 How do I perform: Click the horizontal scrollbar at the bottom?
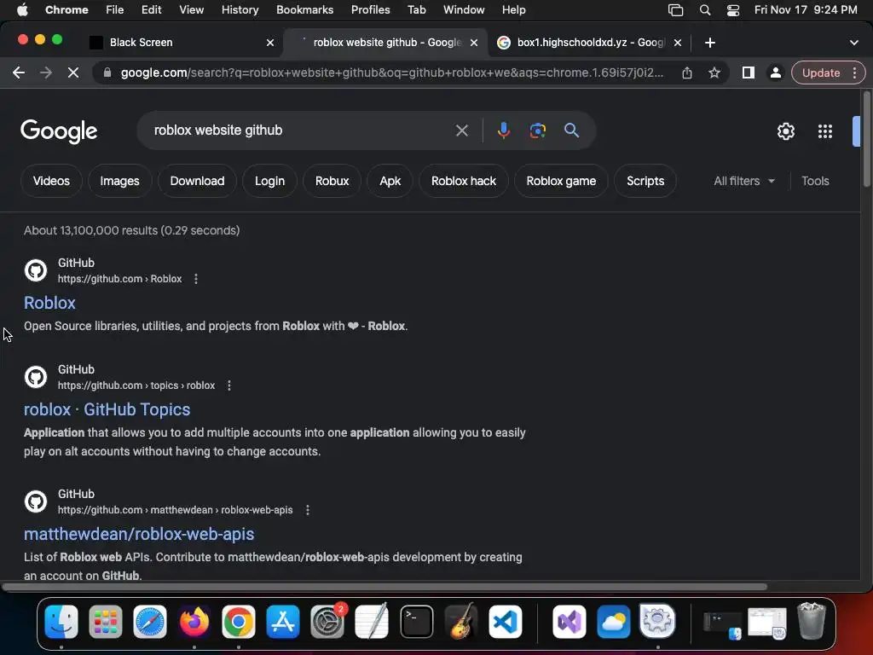click(384, 587)
